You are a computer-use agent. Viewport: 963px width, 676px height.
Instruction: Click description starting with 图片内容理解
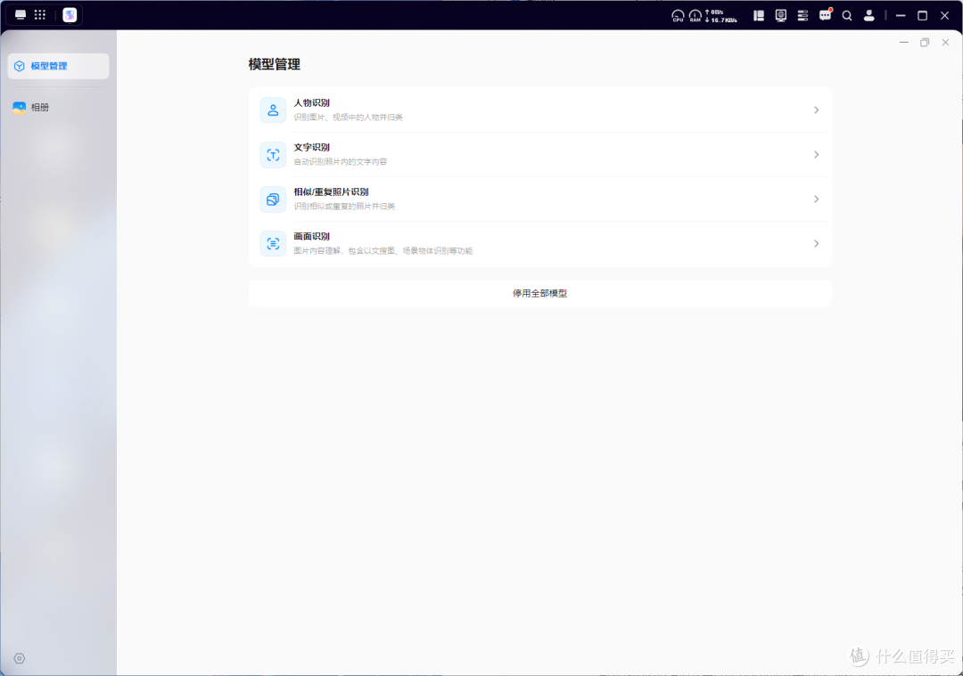[x=383, y=251]
